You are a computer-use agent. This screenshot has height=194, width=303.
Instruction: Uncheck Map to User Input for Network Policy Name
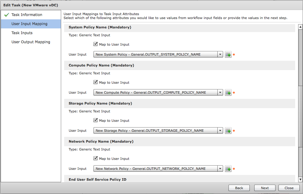tap(95, 158)
